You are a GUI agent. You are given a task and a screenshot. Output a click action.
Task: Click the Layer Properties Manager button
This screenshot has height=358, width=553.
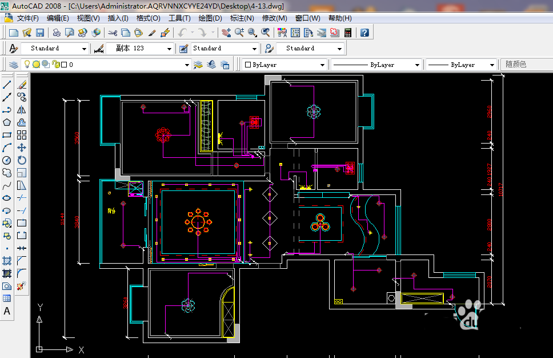coord(13,65)
